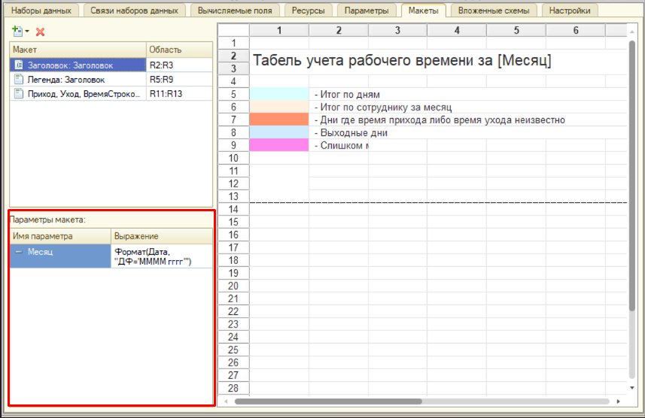Click icon of 'Легенда: Заголовок' template row
Screen dimensions: 645x418
pos(19,79)
